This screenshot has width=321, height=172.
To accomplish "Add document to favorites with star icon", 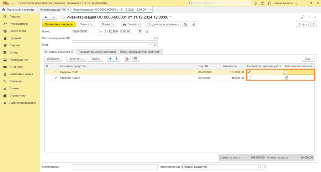I will pyautogui.click(x=62, y=17).
